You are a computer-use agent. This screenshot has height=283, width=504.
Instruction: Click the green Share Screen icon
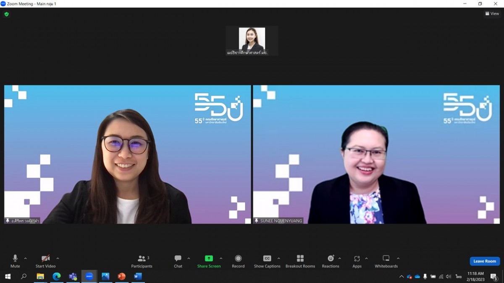tap(209, 259)
